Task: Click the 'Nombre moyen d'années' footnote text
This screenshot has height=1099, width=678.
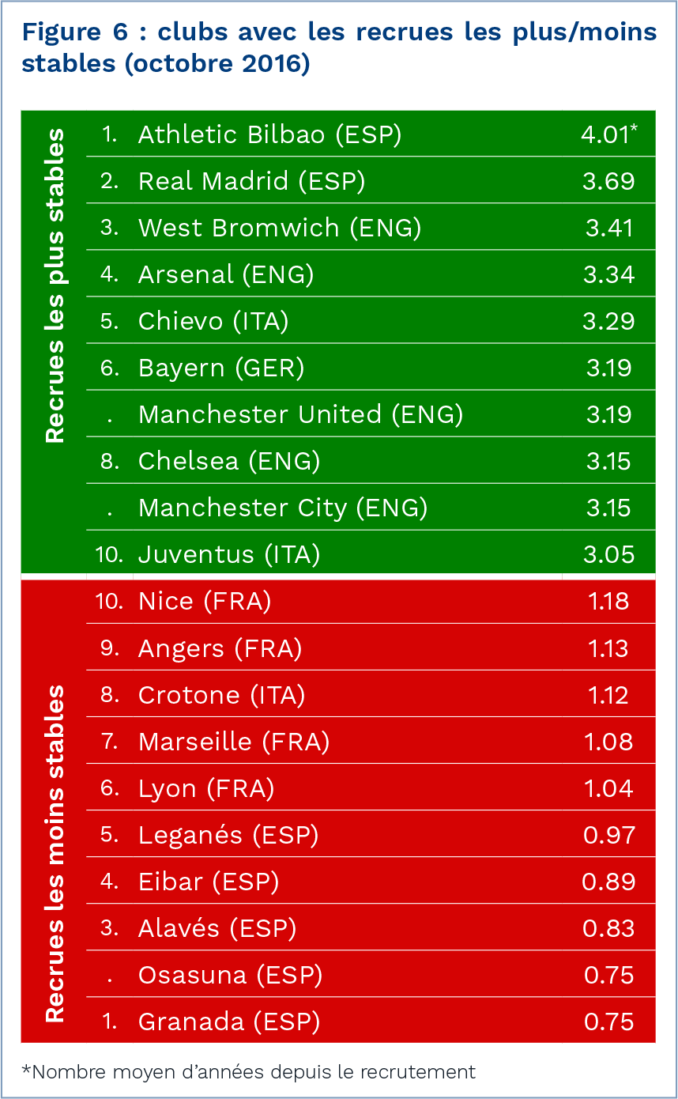Action: pyautogui.click(x=249, y=1072)
